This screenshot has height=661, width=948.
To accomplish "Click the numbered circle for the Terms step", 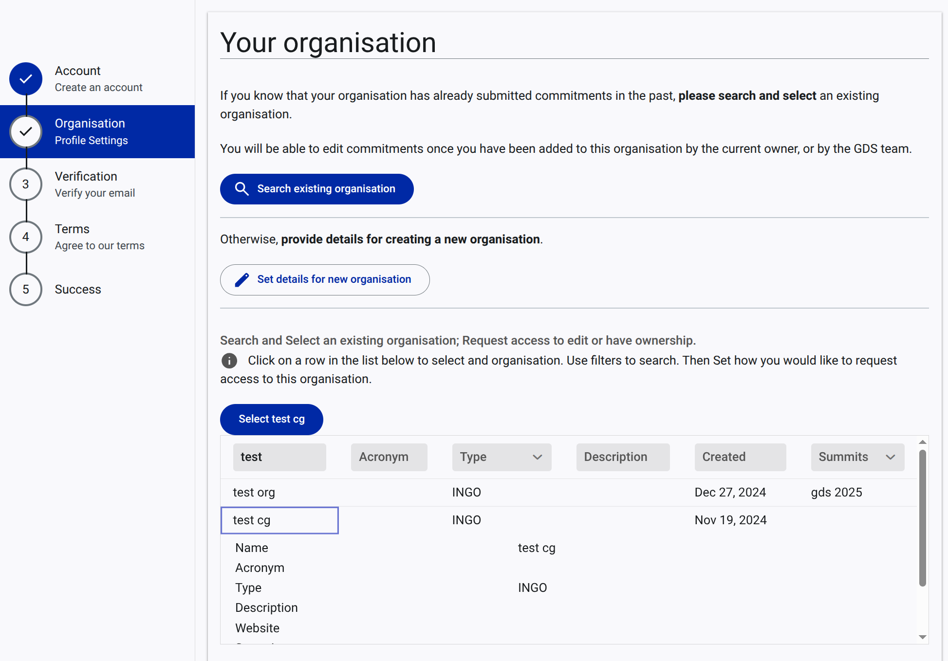I will click(25, 237).
